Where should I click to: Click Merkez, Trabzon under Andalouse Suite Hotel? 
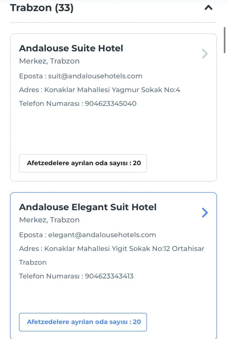click(x=49, y=61)
